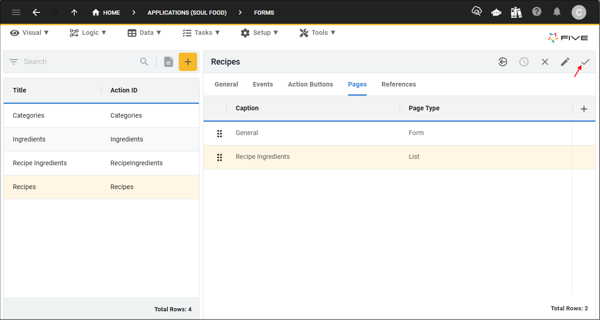Click the RecipeIngredients action ID cell

[x=137, y=163]
